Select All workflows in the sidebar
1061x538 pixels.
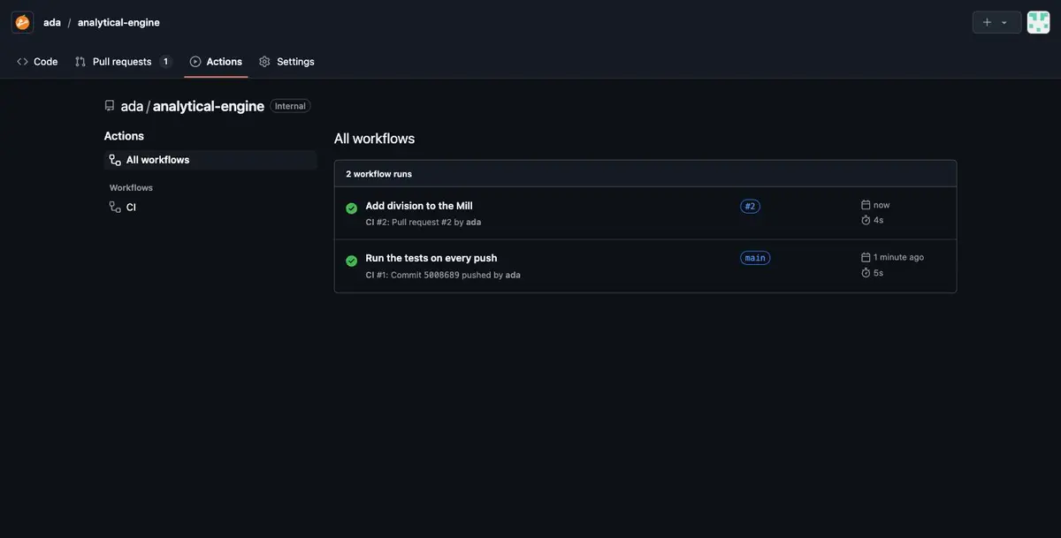pyautogui.click(x=210, y=160)
